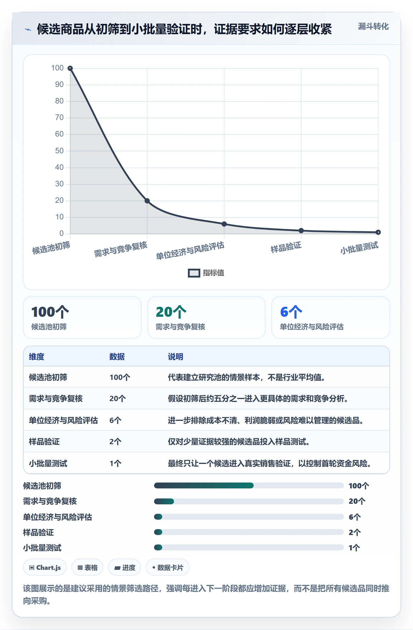Click the 样品验证 x-axis label
The image size is (413, 630).
pos(286,247)
